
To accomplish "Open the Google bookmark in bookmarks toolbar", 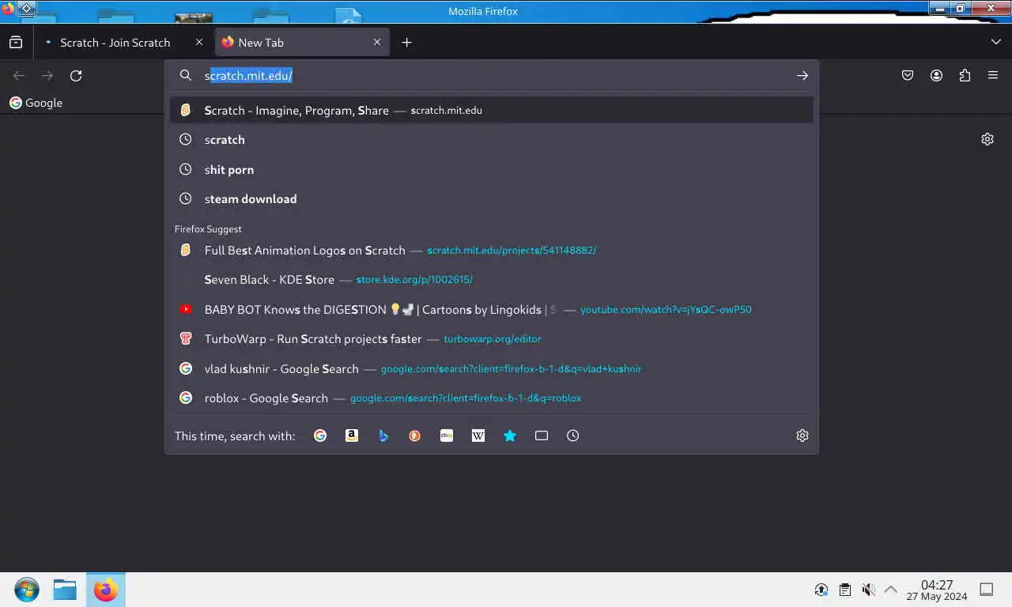I will tap(36, 103).
